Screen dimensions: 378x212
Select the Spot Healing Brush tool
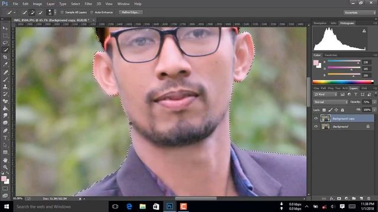5,72
